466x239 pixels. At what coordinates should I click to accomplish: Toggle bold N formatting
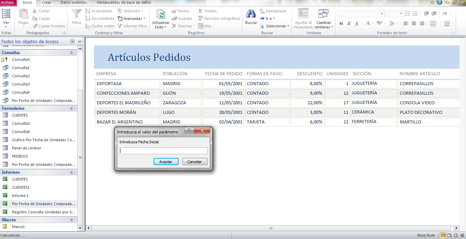[x=341, y=24]
